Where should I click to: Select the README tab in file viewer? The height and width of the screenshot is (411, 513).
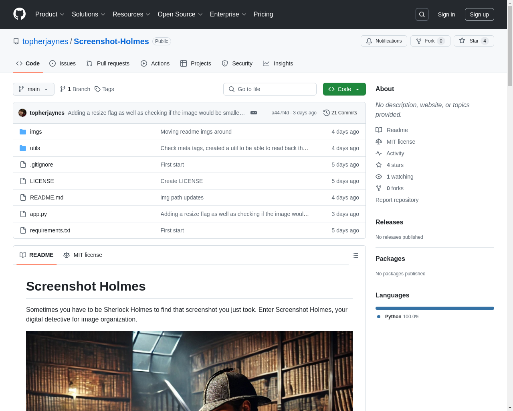click(36, 255)
